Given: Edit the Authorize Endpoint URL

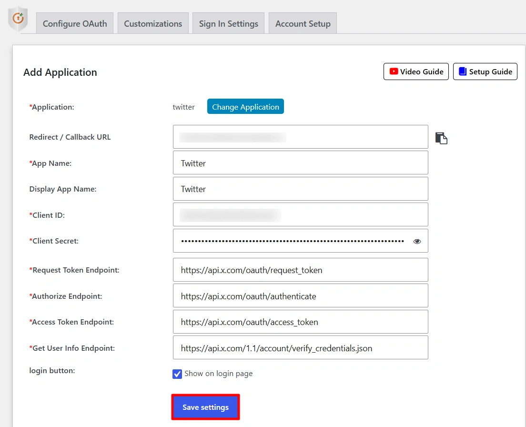Looking at the screenshot, I should point(301,295).
